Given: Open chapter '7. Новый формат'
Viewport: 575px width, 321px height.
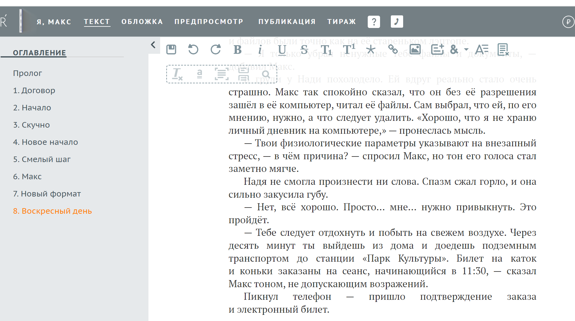Looking at the screenshot, I should pos(47,194).
